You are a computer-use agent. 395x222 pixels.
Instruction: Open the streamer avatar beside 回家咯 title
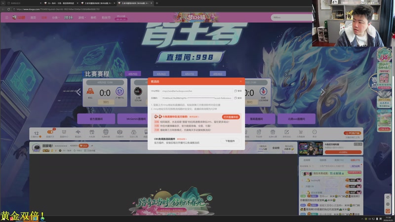[36, 148]
